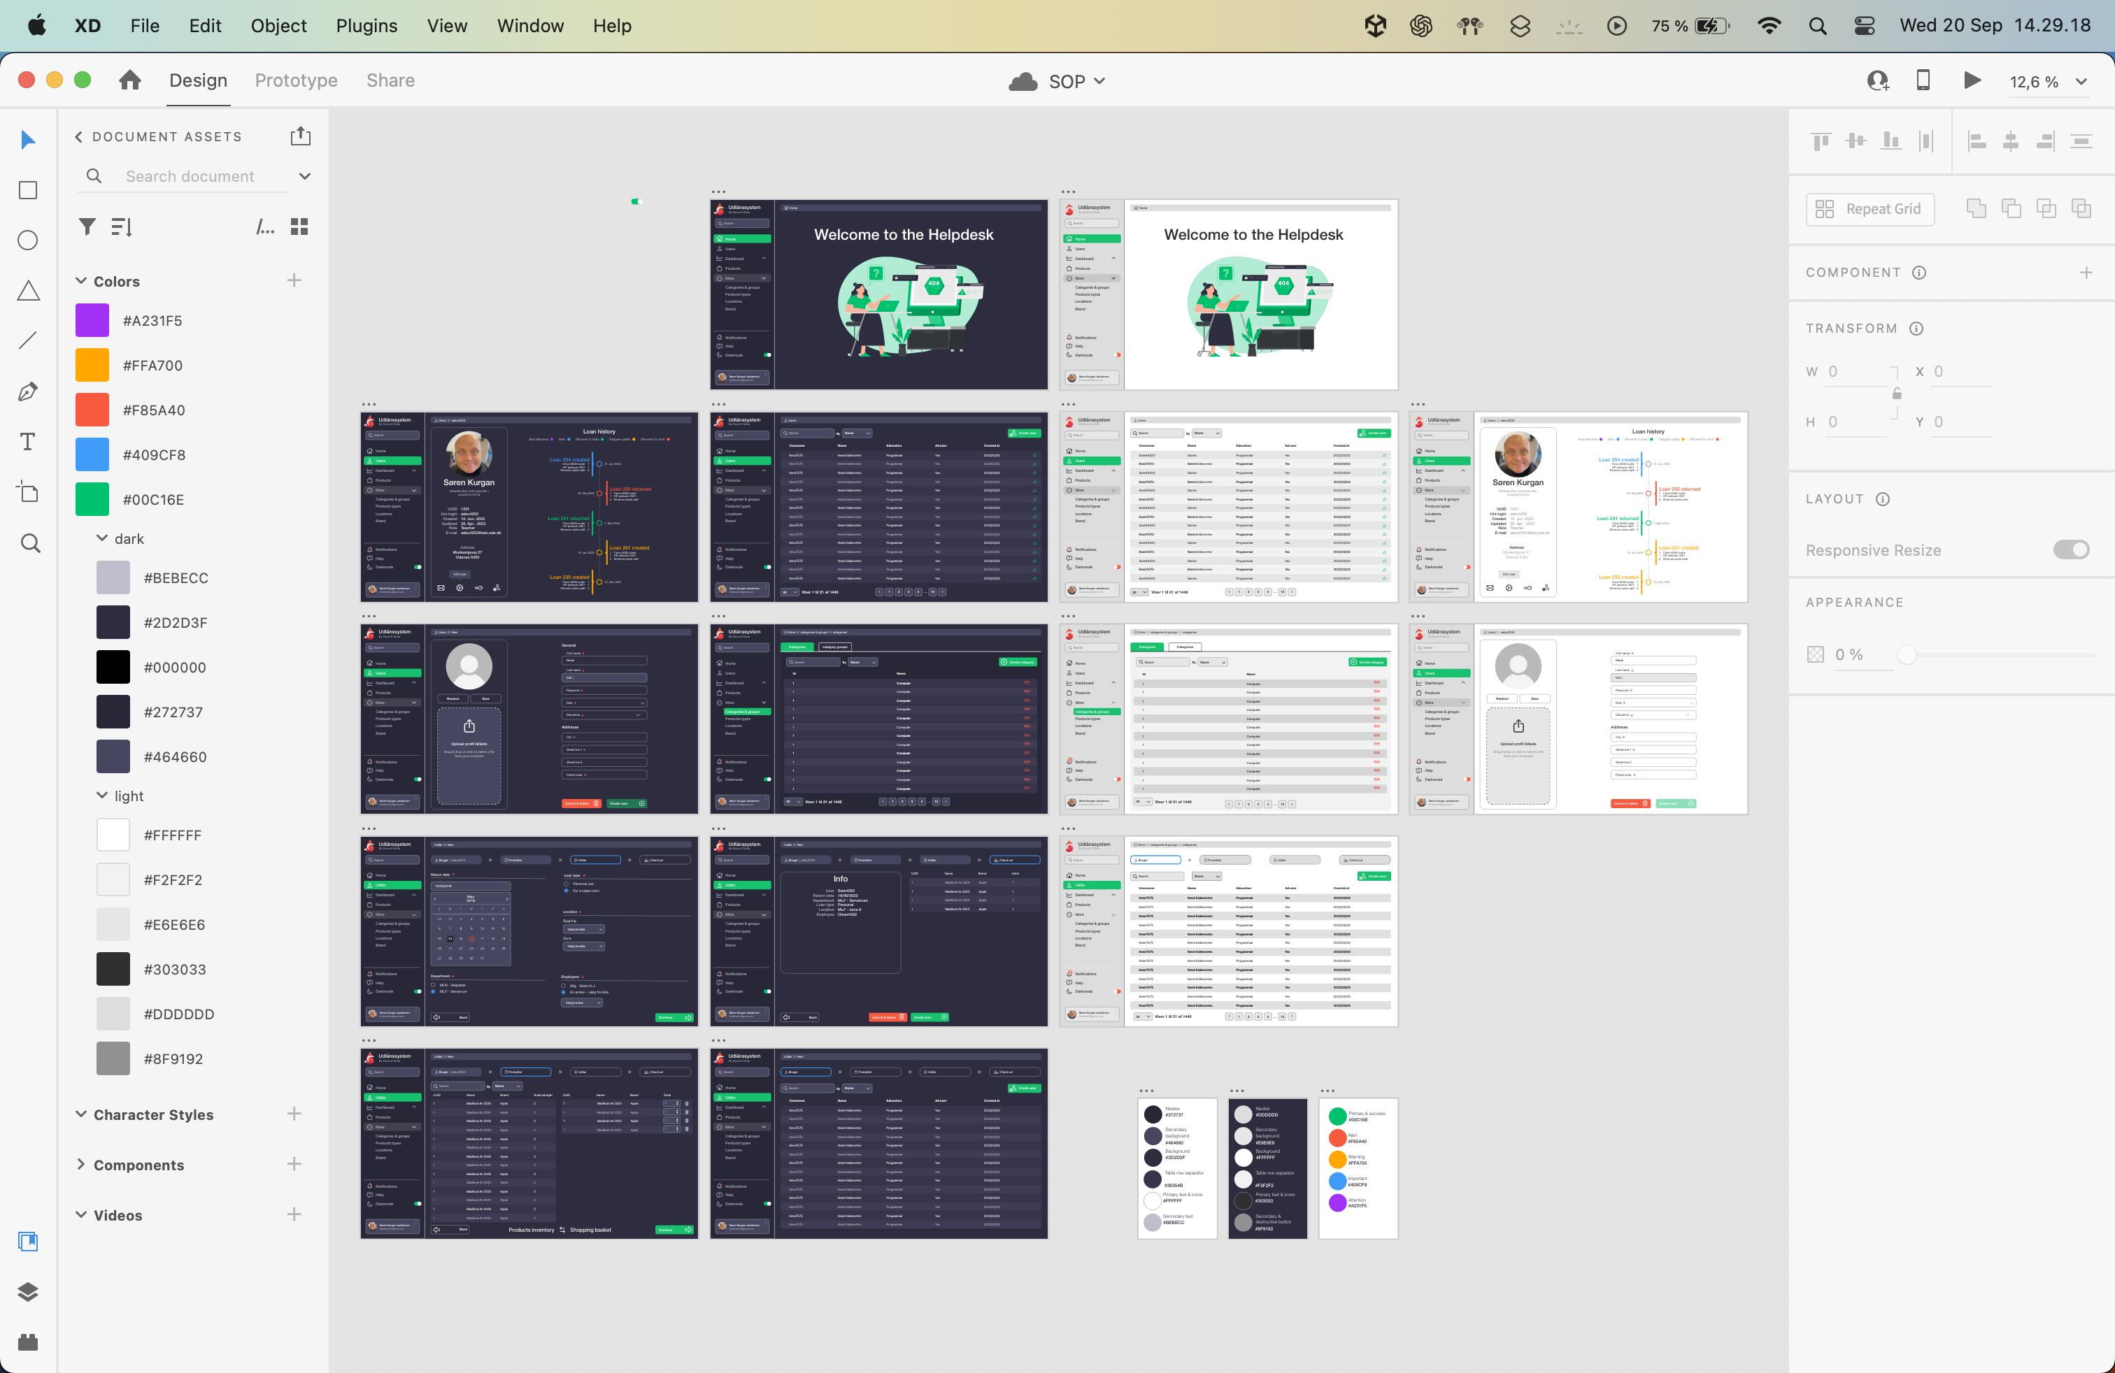The width and height of the screenshot is (2115, 1373).
Task: Click the export assets icon
Action: point(300,136)
